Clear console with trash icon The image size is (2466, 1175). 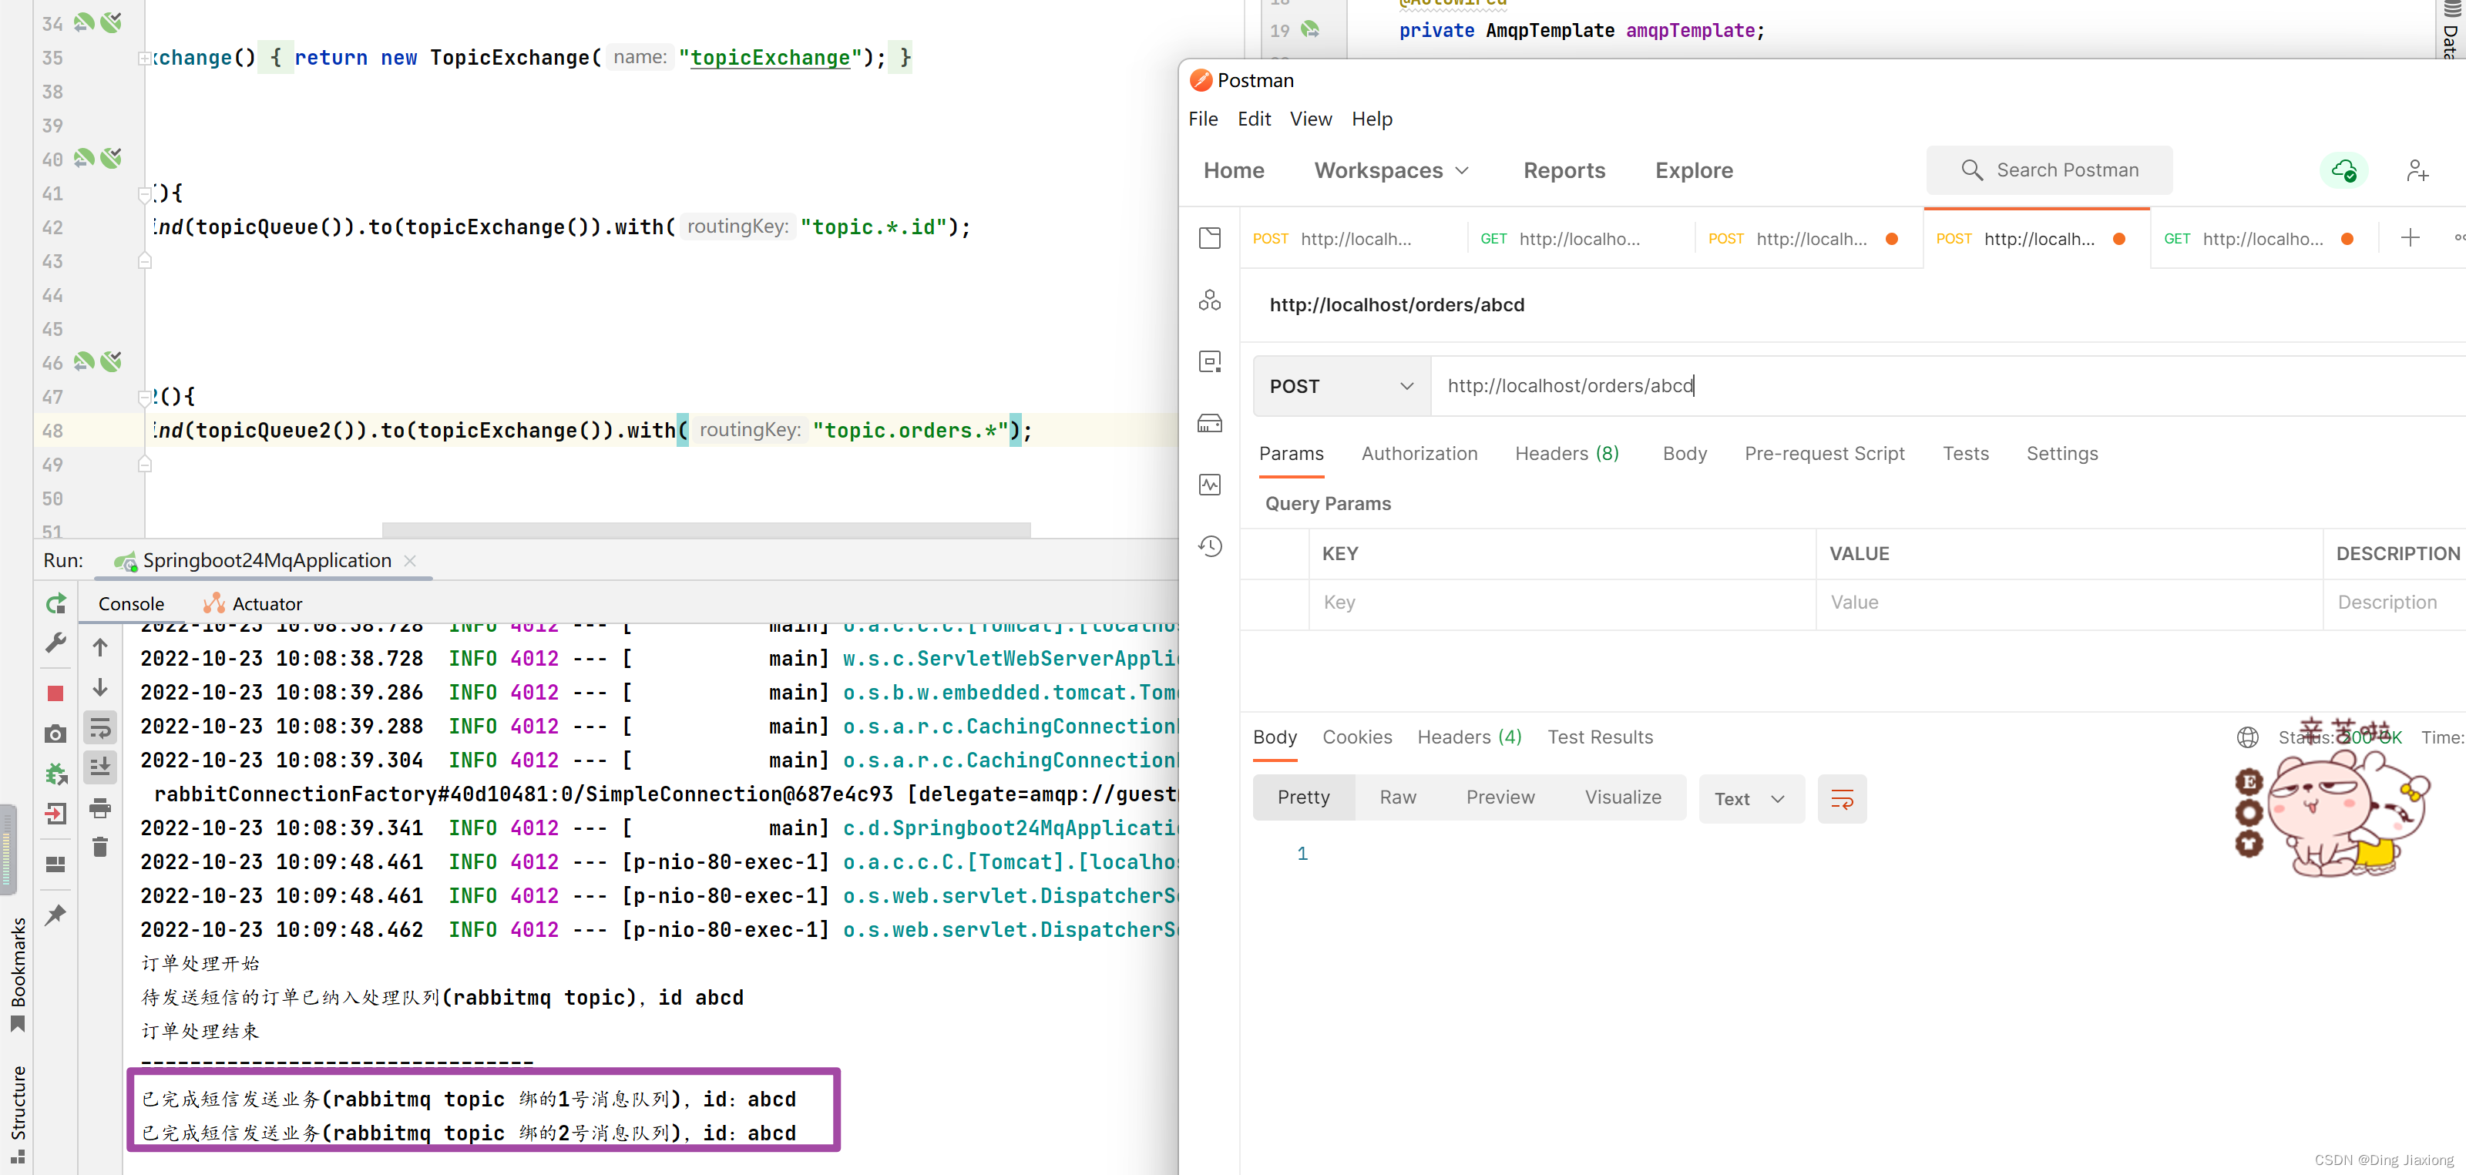(x=100, y=847)
